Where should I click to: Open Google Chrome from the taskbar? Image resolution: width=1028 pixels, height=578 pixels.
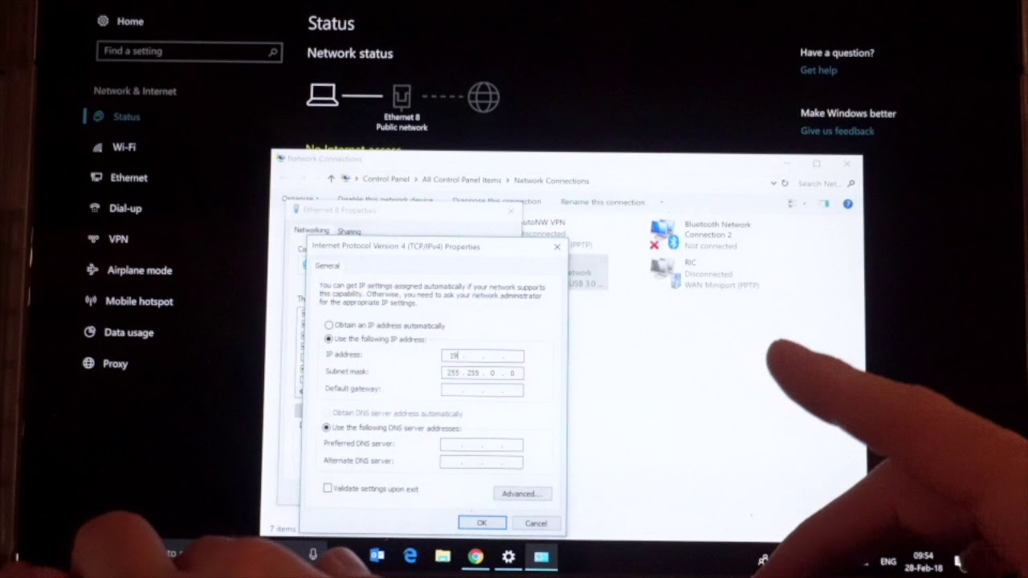click(x=475, y=556)
